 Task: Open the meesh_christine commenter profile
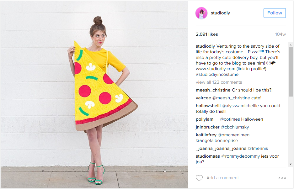tap(213, 90)
